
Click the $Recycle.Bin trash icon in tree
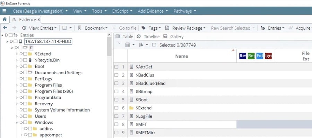click(30, 60)
